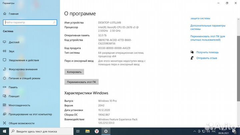Click the OS build 19042.867 value

[104, 115]
